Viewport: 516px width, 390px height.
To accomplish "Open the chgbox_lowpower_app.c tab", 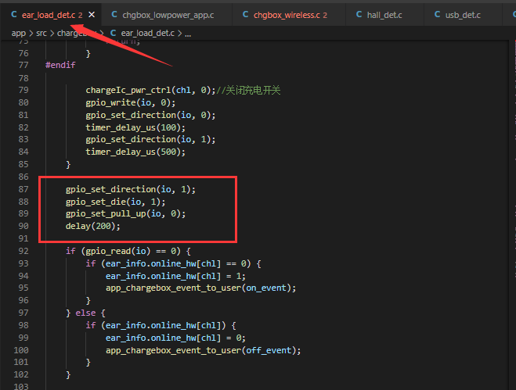I will pyautogui.click(x=168, y=15).
